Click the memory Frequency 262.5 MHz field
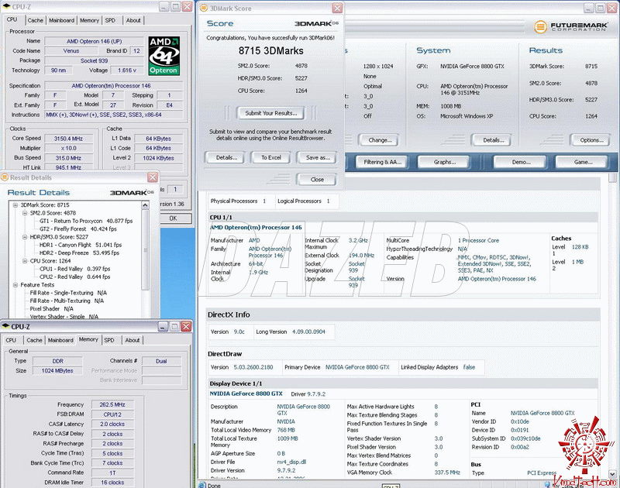This screenshot has width=620, height=488. (112, 404)
